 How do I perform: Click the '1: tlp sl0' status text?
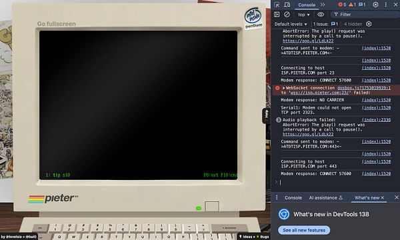tap(58, 175)
